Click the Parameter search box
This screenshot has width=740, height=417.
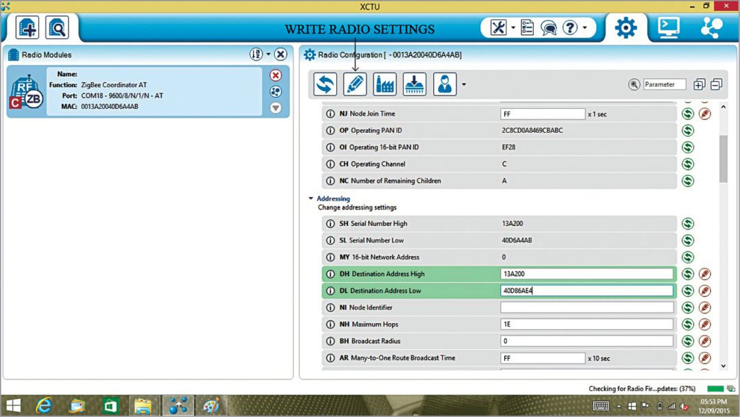664,84
